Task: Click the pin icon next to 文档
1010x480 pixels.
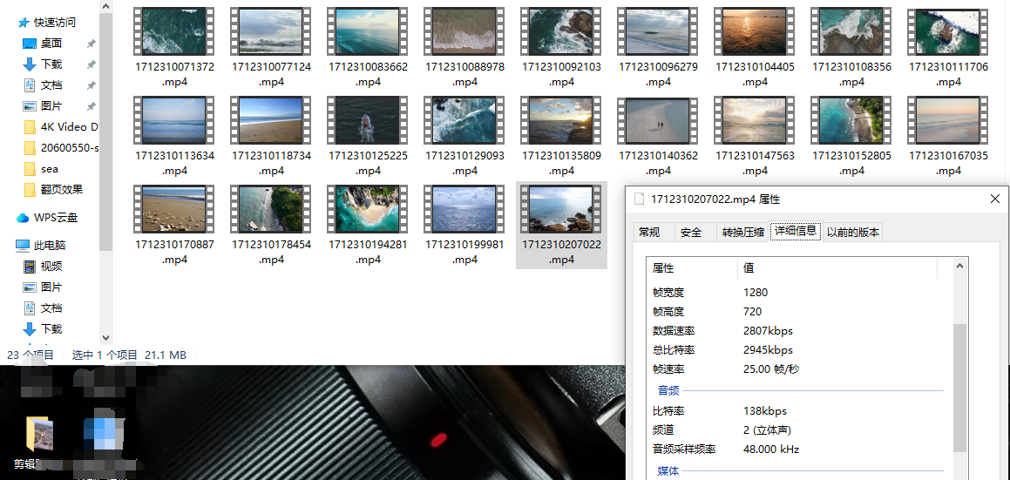Action: click(x=92, y=85)
